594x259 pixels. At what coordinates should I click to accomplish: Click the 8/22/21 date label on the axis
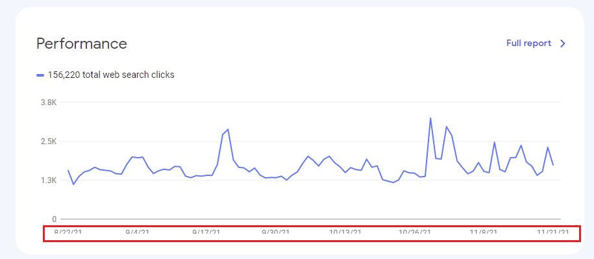click(x=68, y=231)
